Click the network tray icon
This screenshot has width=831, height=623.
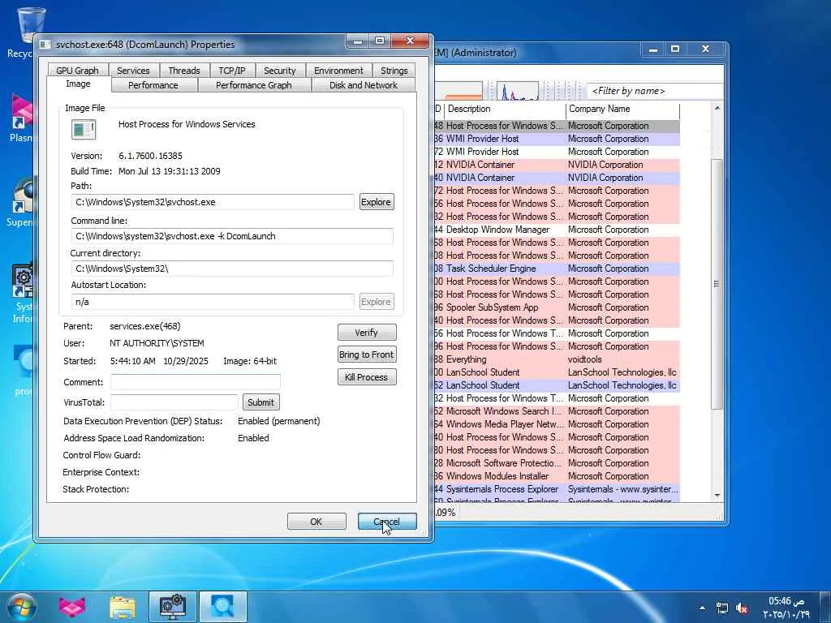click(x=721, y=608)
